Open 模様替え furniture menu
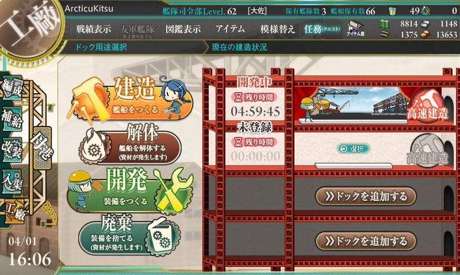The width and height of the screenshot is (460, 275). click(277, 29)
